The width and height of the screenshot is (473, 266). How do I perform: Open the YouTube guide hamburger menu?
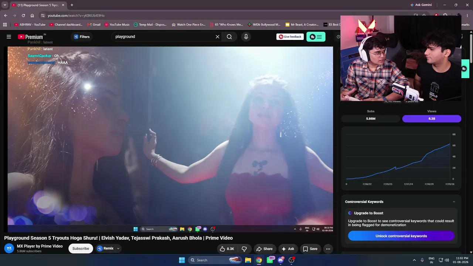[x=9, y=37]
